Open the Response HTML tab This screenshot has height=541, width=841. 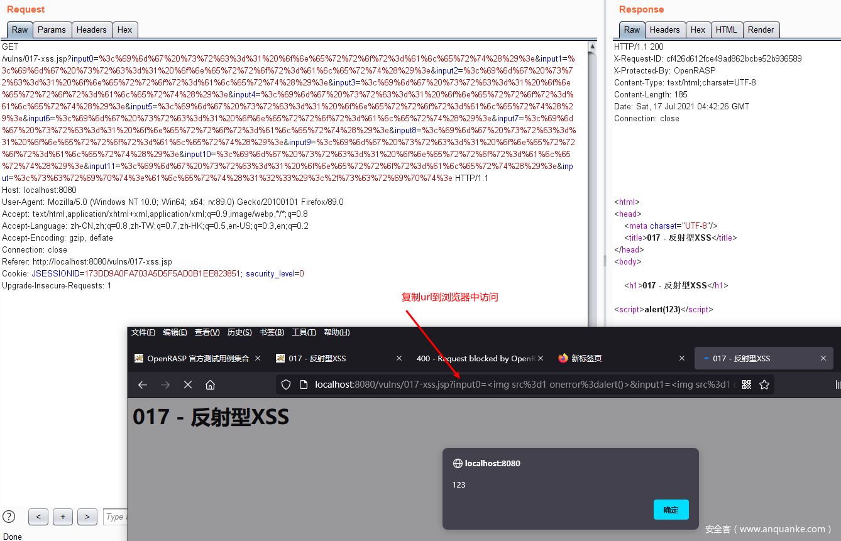727,30
